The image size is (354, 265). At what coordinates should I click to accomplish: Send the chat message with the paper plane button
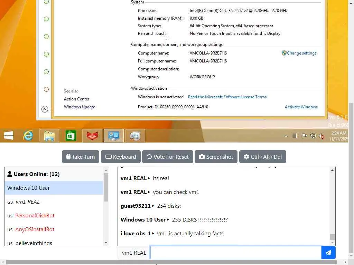tap(328, 253)
